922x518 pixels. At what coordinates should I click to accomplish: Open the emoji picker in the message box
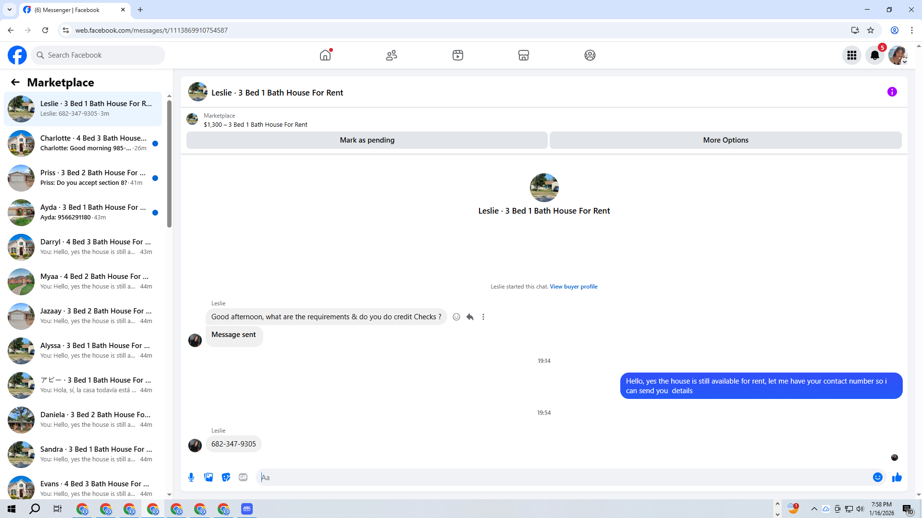coord(877,477)
